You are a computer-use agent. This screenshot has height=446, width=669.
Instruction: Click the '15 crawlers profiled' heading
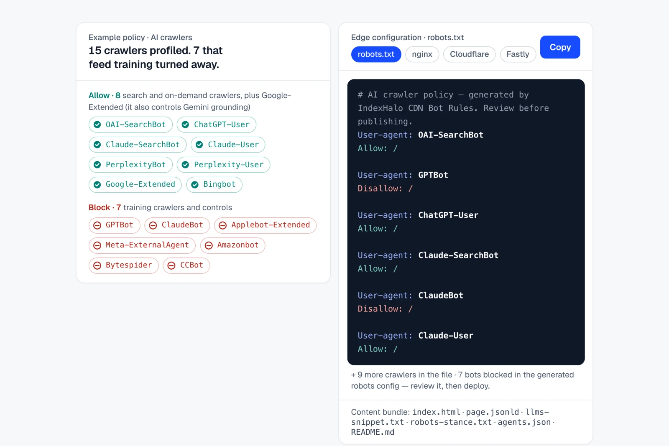pos(156,57)
